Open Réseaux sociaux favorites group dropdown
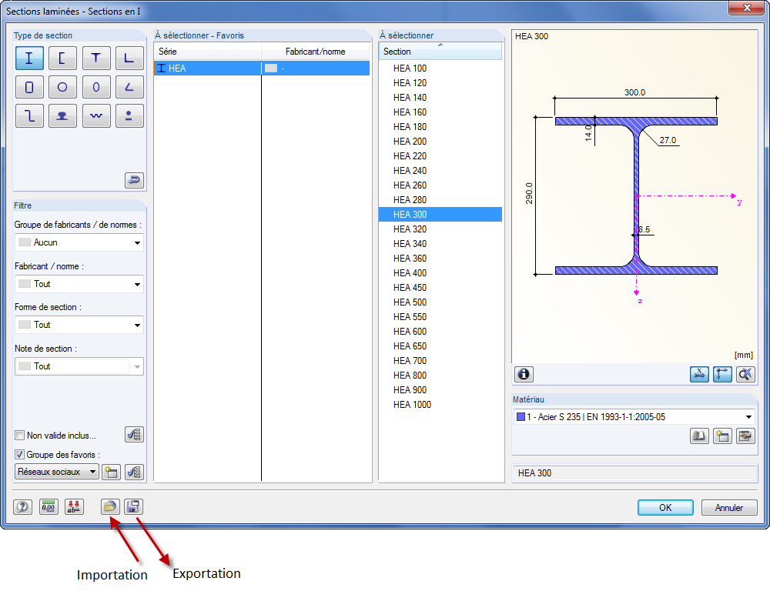 pos(57,472)
